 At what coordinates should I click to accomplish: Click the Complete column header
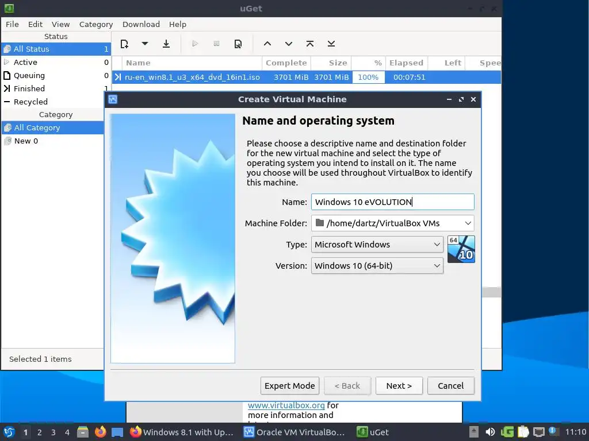point(286,63)
